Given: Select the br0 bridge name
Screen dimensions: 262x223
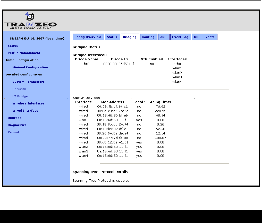Looking at the screenshot, I should pyautogui.click(x=87, y=64).
